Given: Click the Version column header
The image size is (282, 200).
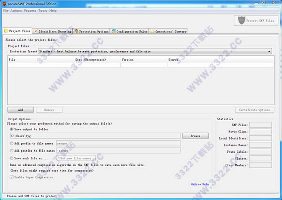Looking at the screenshot, I should tap(144, 60).
